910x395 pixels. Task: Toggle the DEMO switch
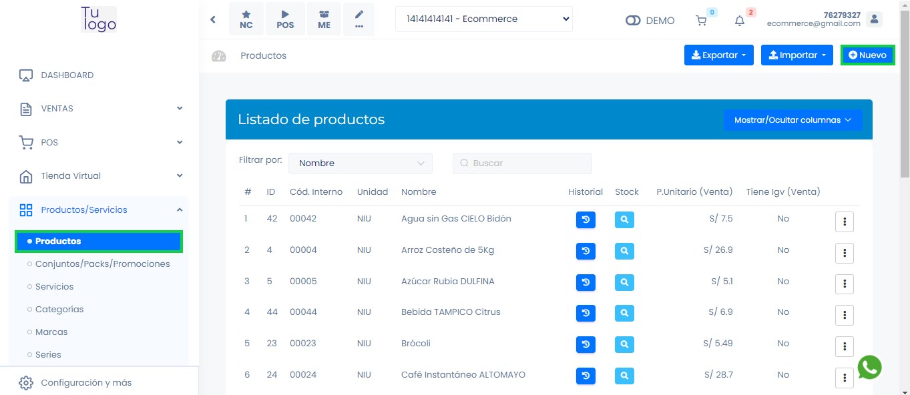633,21
